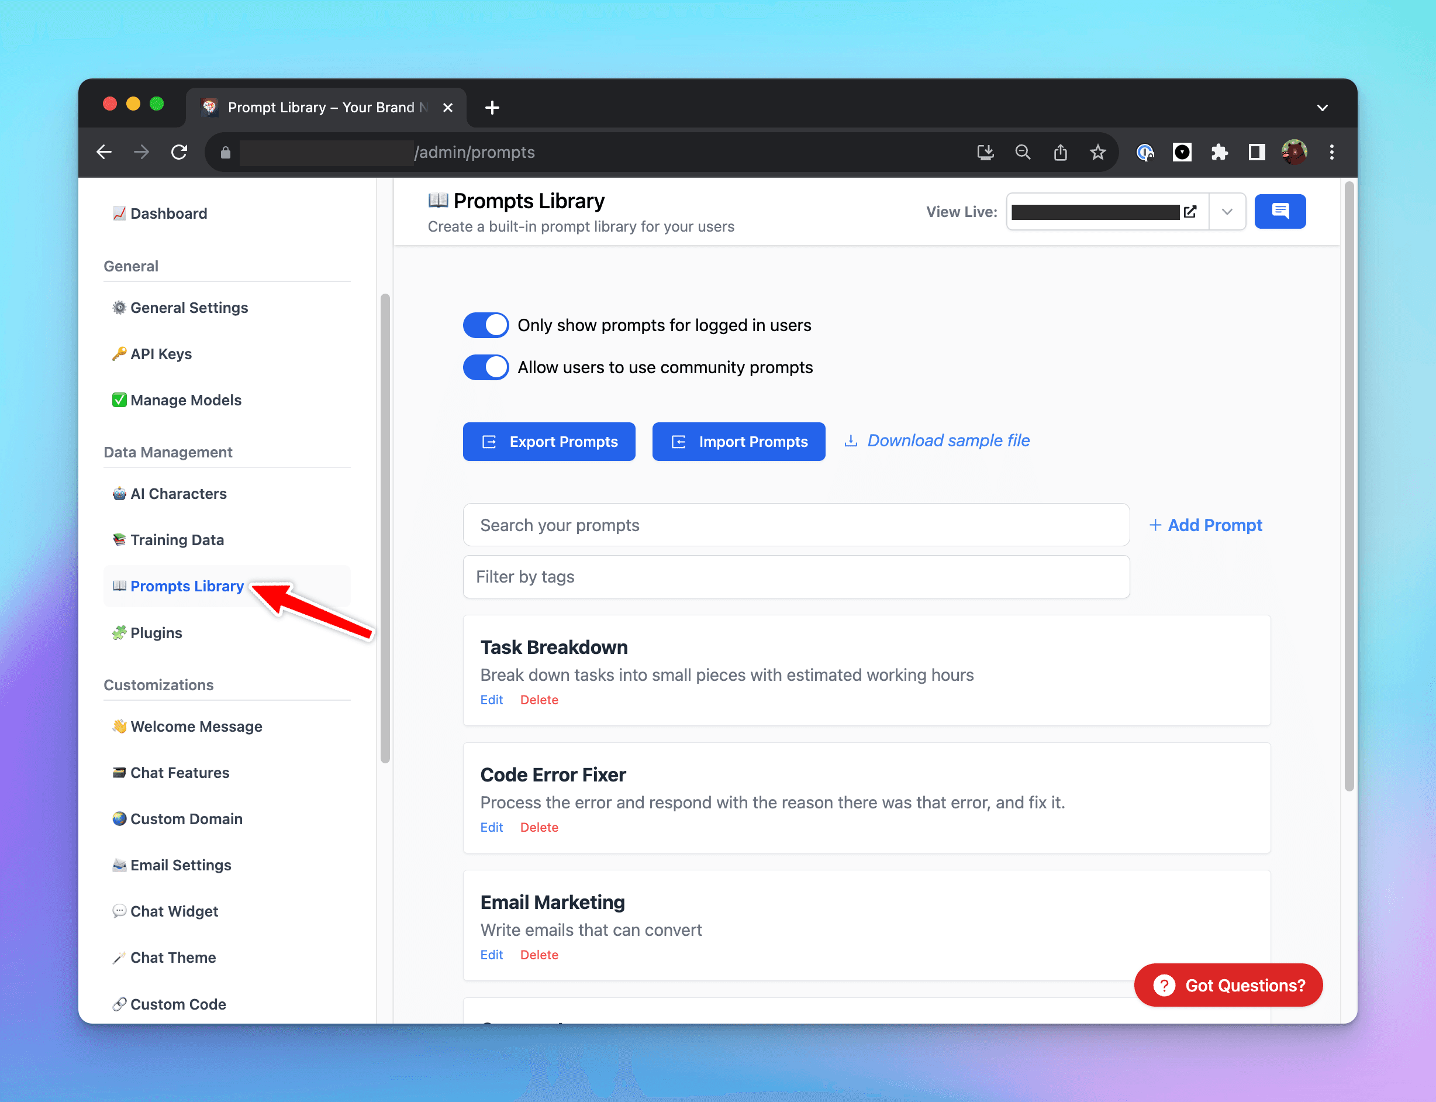Open Welcome Message customization
This screenshot has width=1436, height=1102.
pos(195,726)
